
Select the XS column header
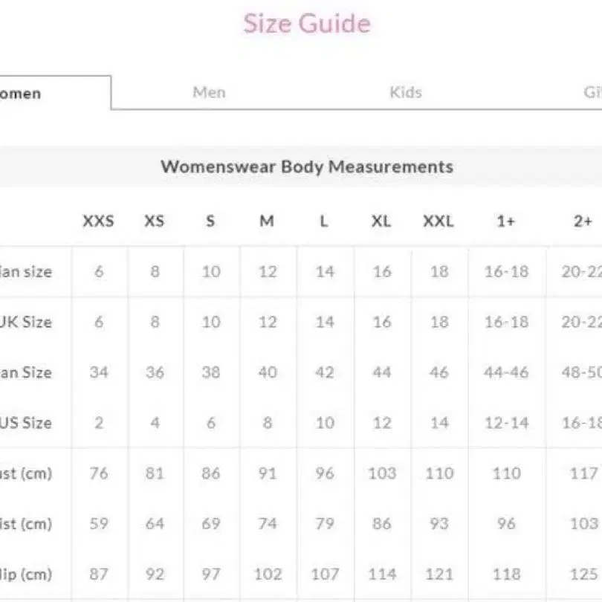point(154,221)
